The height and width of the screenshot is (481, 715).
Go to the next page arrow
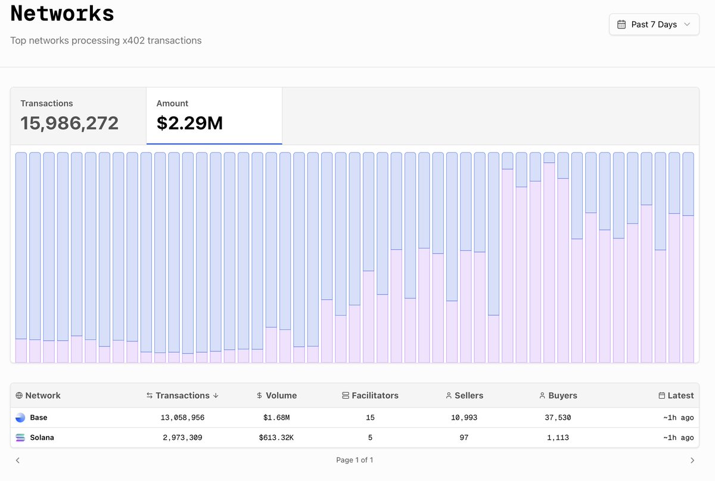click(692, 460)
